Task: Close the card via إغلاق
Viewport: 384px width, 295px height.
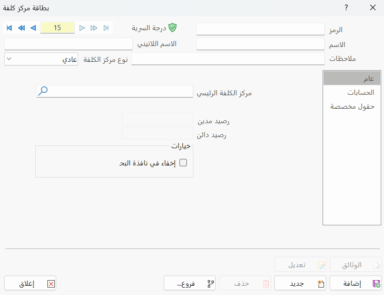Action: [30, 282]
